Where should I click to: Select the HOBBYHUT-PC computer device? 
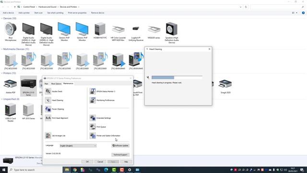pyautogui.click(x=100, y=30)
